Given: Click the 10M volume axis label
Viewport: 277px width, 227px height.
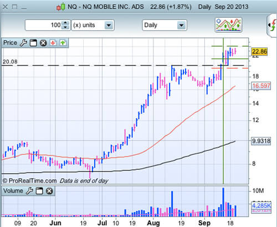Looking at the screenshot, I should click(x=258, y=191).
